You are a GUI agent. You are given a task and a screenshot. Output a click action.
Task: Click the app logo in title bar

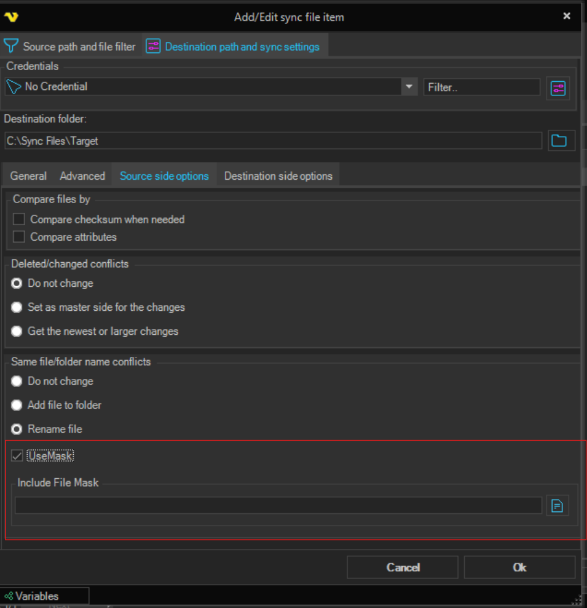11,17
